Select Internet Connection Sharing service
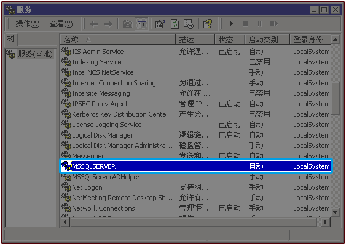 coord(195,83)
